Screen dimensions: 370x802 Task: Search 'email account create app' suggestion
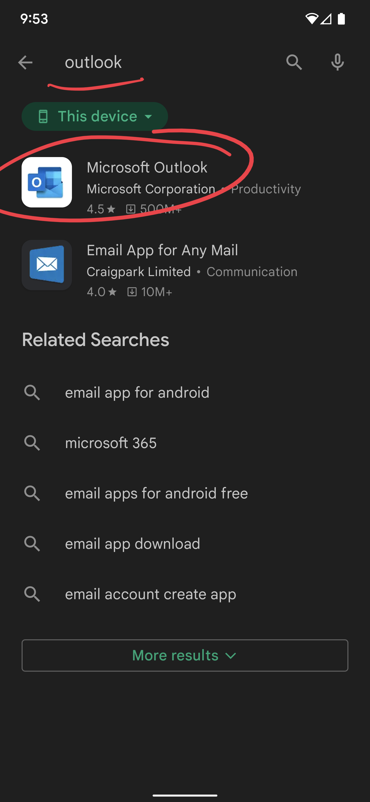click(150, 594)
